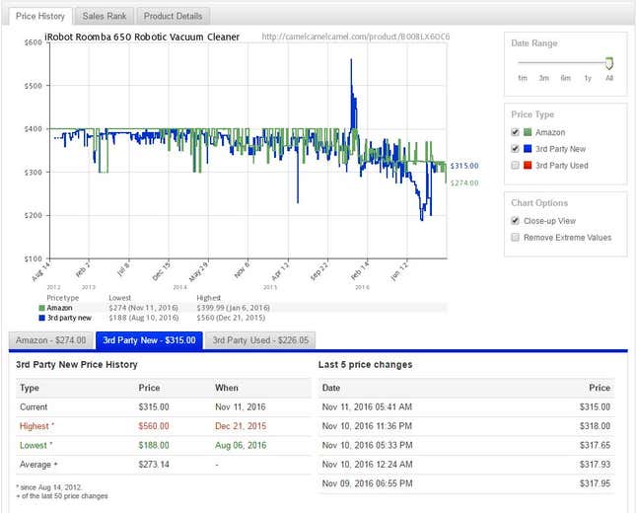636x513 pixels.
Task: Click the Average price $273.14 cell
Action: 154,465
